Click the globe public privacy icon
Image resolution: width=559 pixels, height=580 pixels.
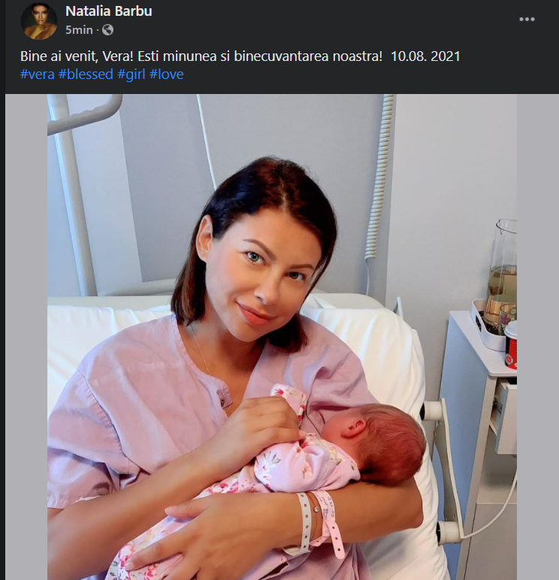click(107, 29)
